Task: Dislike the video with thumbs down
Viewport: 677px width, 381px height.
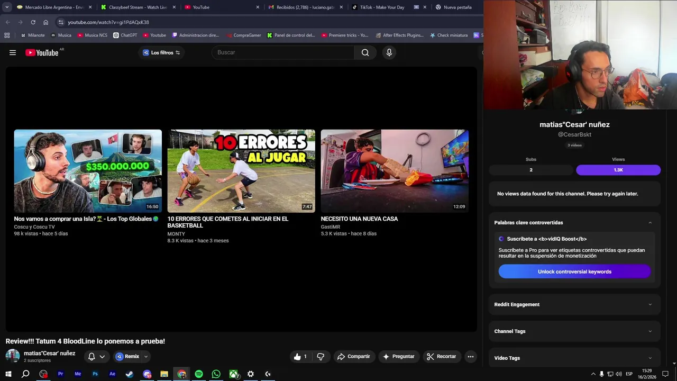Action: coord(321,357)
